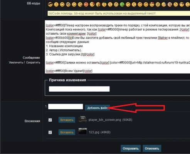The width and height of the screenshot is (190, 154).
Task: Insert the red angry smiley
Action: 86,5
